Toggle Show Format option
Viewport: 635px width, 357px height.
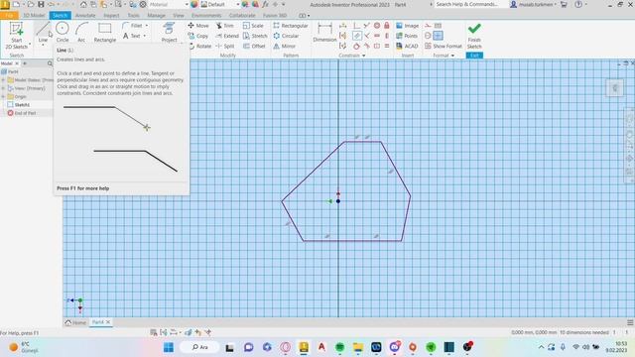point(444,47)
